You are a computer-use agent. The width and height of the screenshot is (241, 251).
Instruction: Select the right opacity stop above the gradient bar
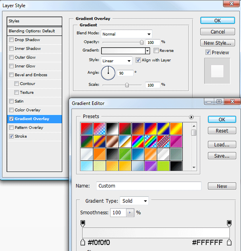click(x=229, y=223)
